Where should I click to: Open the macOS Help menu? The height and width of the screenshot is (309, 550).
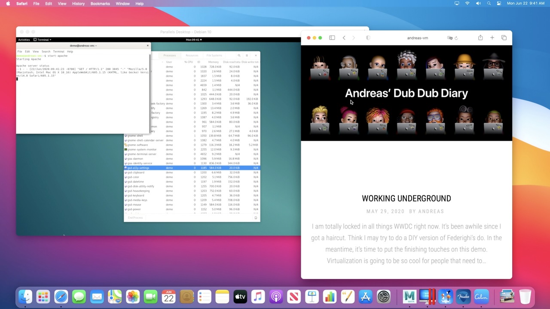(x=139, y=3)
